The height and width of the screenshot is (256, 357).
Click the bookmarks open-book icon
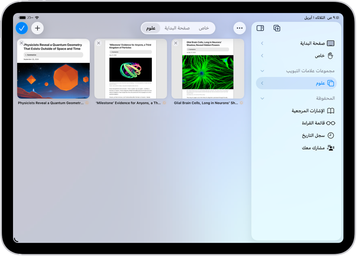tap(331, 111)
